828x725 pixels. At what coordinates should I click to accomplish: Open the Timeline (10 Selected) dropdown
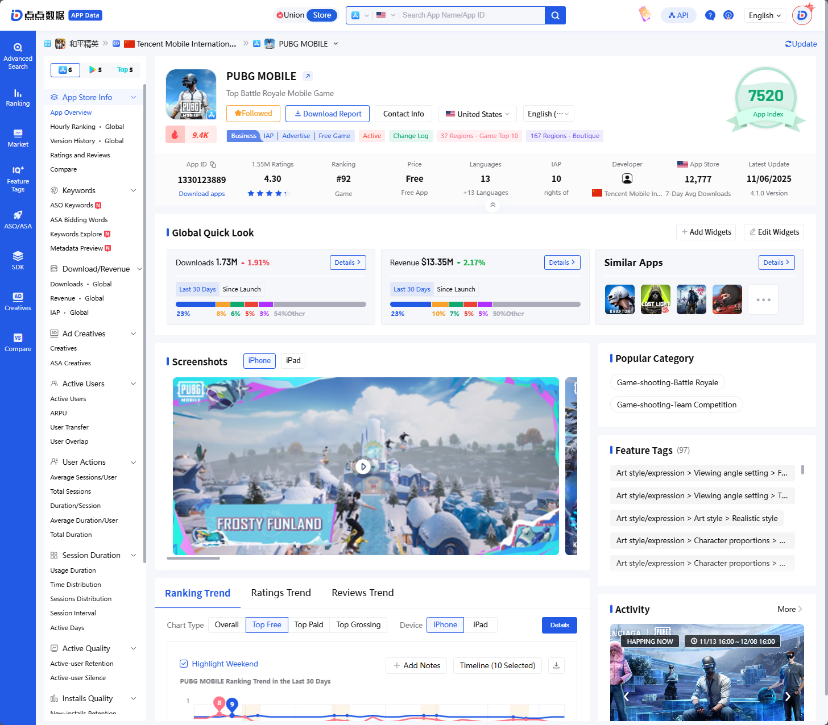pos(498,665)
